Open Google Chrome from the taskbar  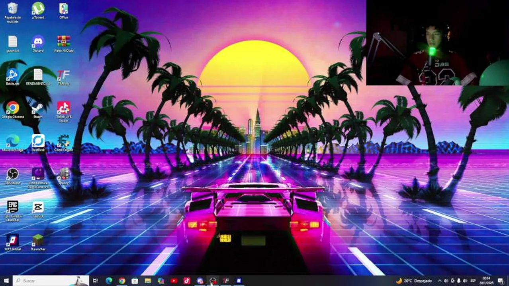(122, 281)
